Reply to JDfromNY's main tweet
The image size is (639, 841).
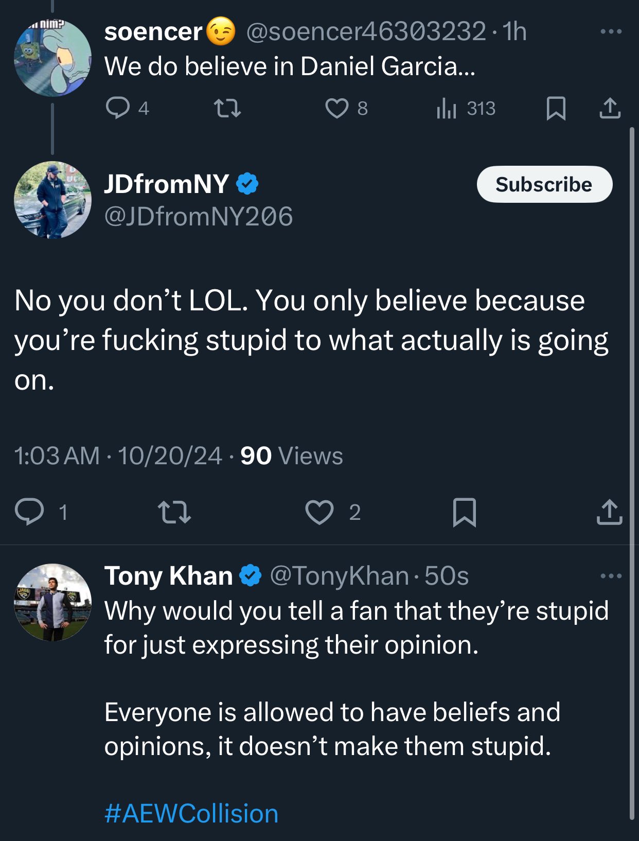pyautogui.click(x=29, y=512)
